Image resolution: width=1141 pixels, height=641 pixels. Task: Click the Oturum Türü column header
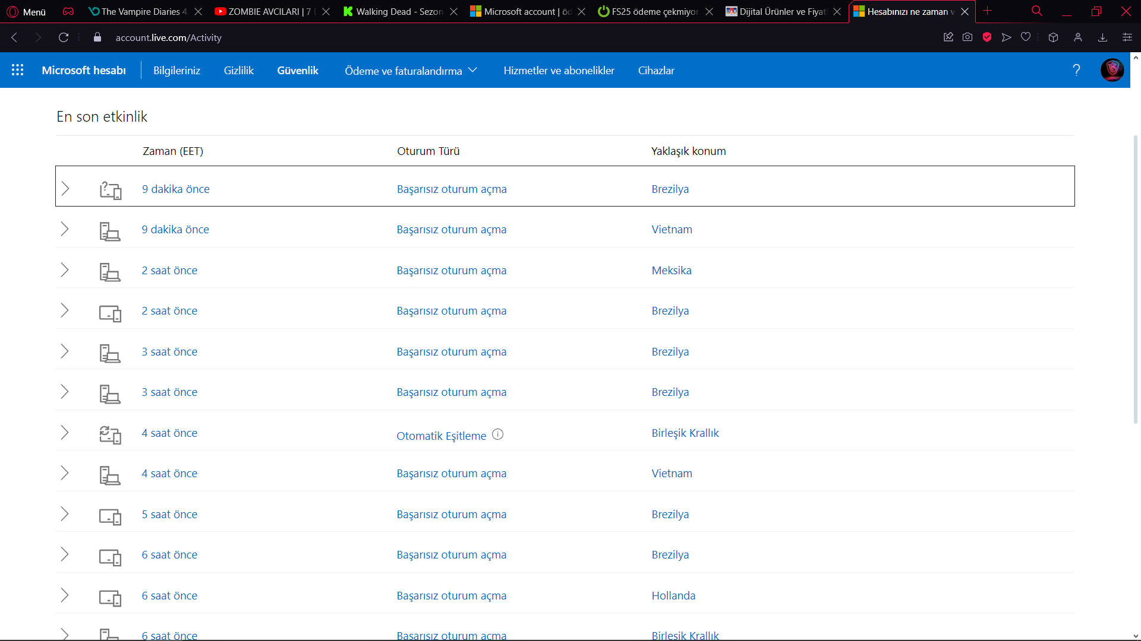428,151
